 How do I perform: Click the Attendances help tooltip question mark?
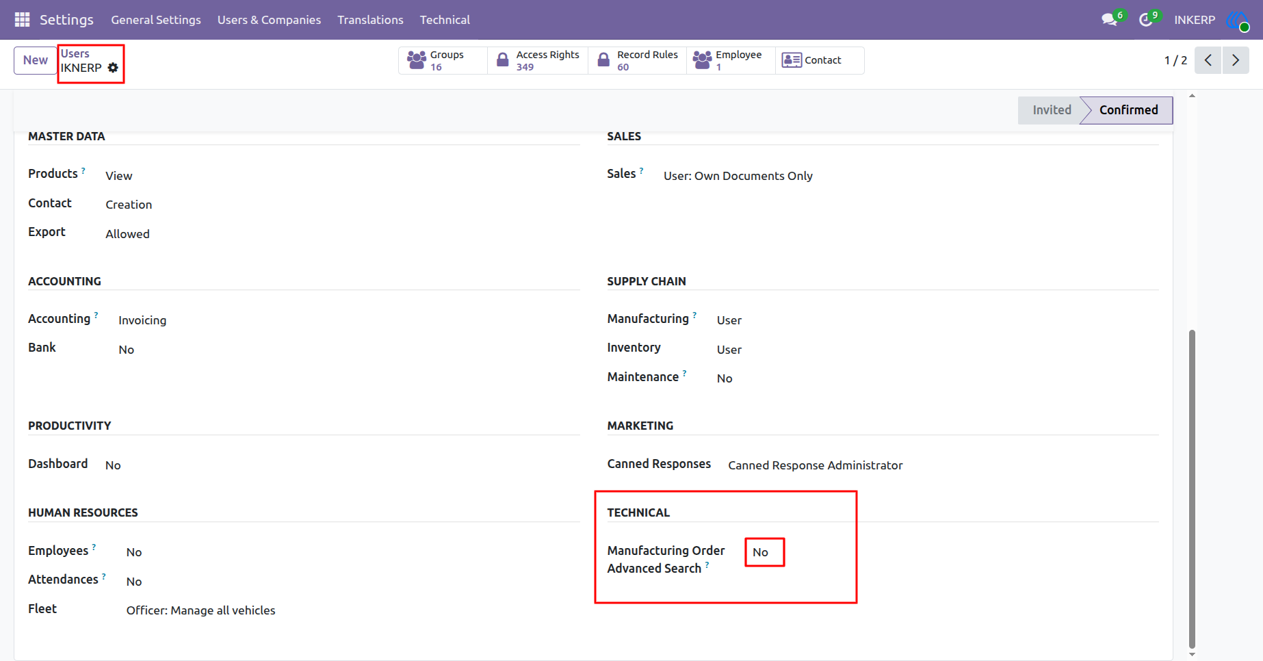pyautogui.click(x=104, y=575)
